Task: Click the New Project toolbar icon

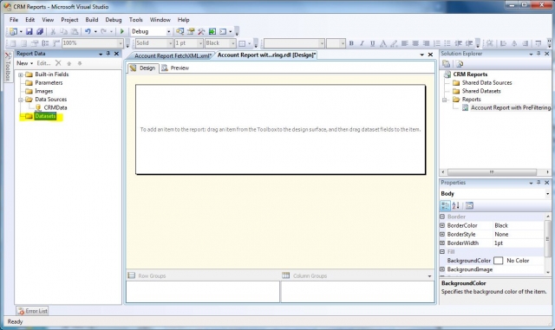Action: pyautogui.click(x=13, y=31)
